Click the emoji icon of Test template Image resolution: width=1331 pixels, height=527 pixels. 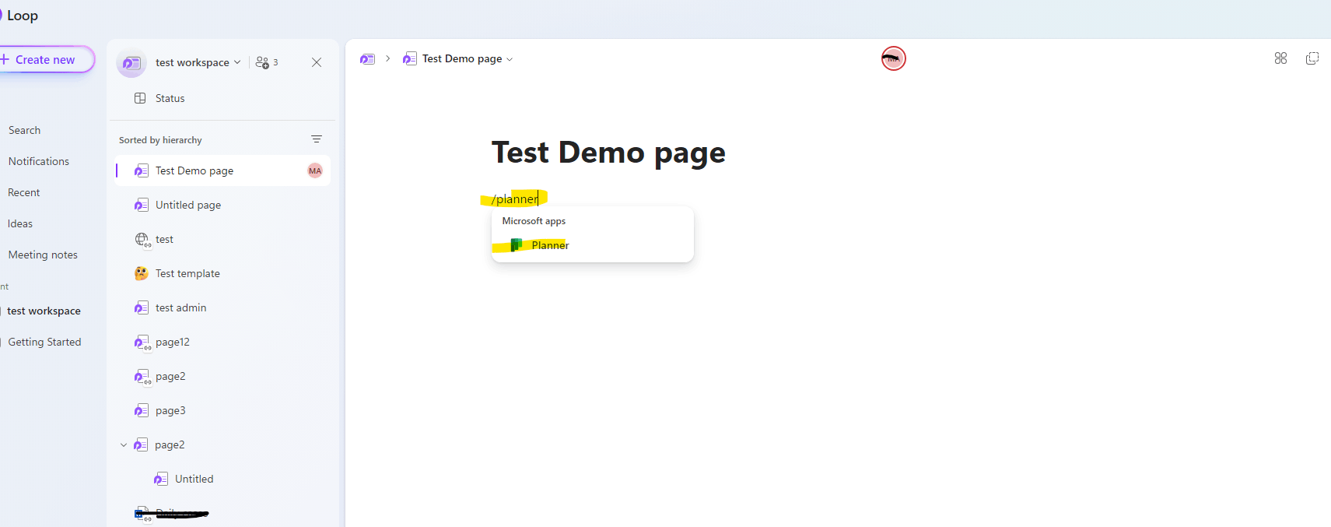[141, 273]
